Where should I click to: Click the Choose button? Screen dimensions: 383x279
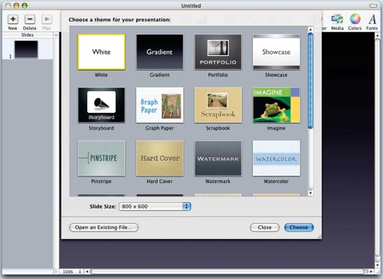299,228
